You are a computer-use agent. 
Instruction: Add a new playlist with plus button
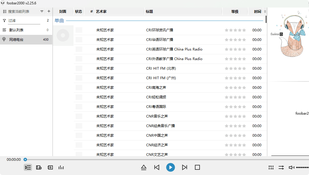49,11
